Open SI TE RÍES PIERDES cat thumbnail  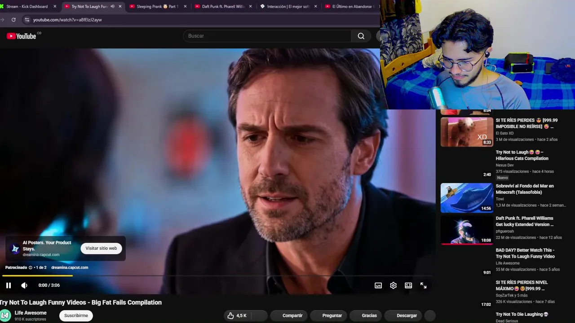tap(467, 132)
